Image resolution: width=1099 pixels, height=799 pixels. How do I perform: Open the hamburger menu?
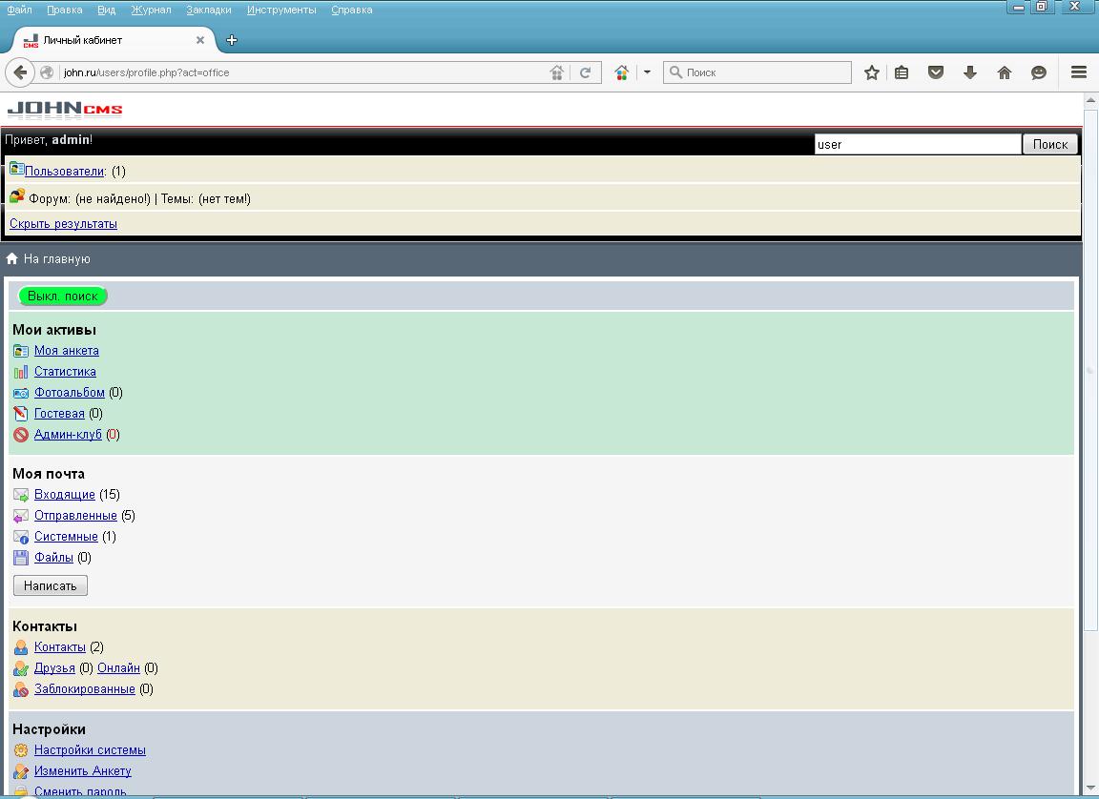[1079, 72]
